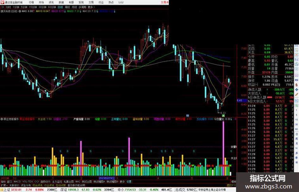Open indicator 设置 in bottom bar
The height and width of the screenshot is (192, 299).
(129, 182)
